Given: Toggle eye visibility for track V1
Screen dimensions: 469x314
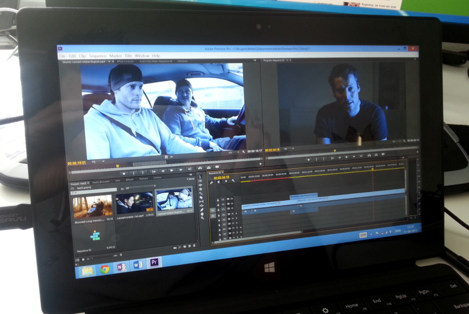Looking at the screenshot, I should click(232, 208).
